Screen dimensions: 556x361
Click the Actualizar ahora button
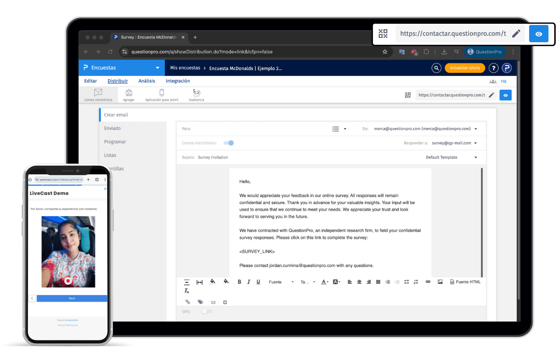tap(465, 68)
